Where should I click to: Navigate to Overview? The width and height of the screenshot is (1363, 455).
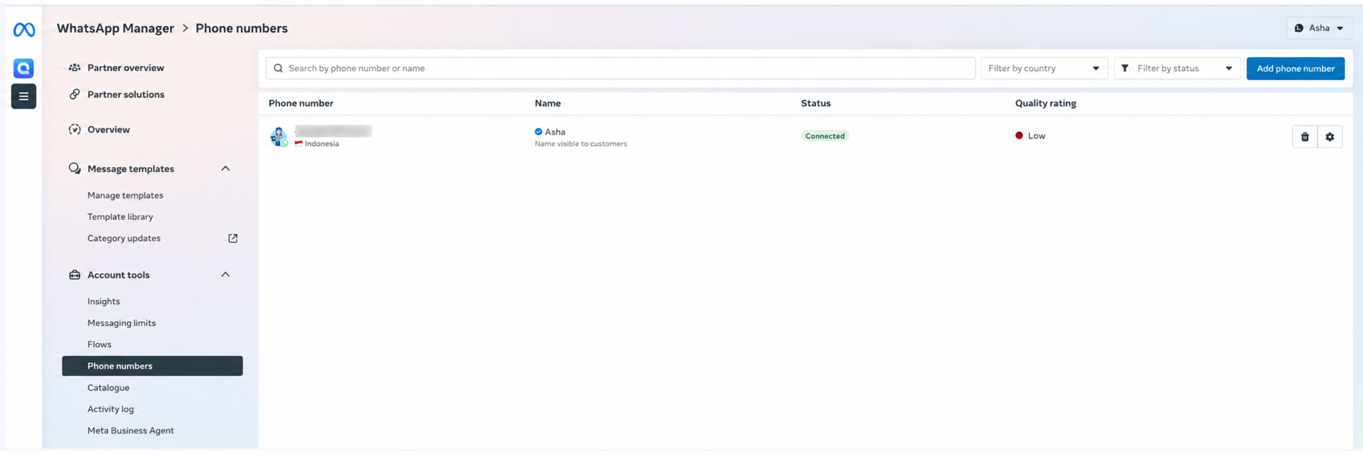(109, 129)
